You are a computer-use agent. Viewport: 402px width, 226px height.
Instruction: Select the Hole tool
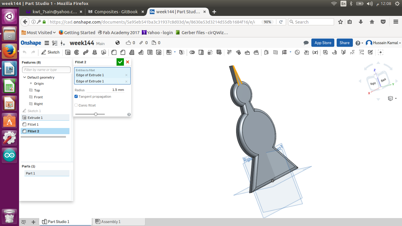point(159,52)
